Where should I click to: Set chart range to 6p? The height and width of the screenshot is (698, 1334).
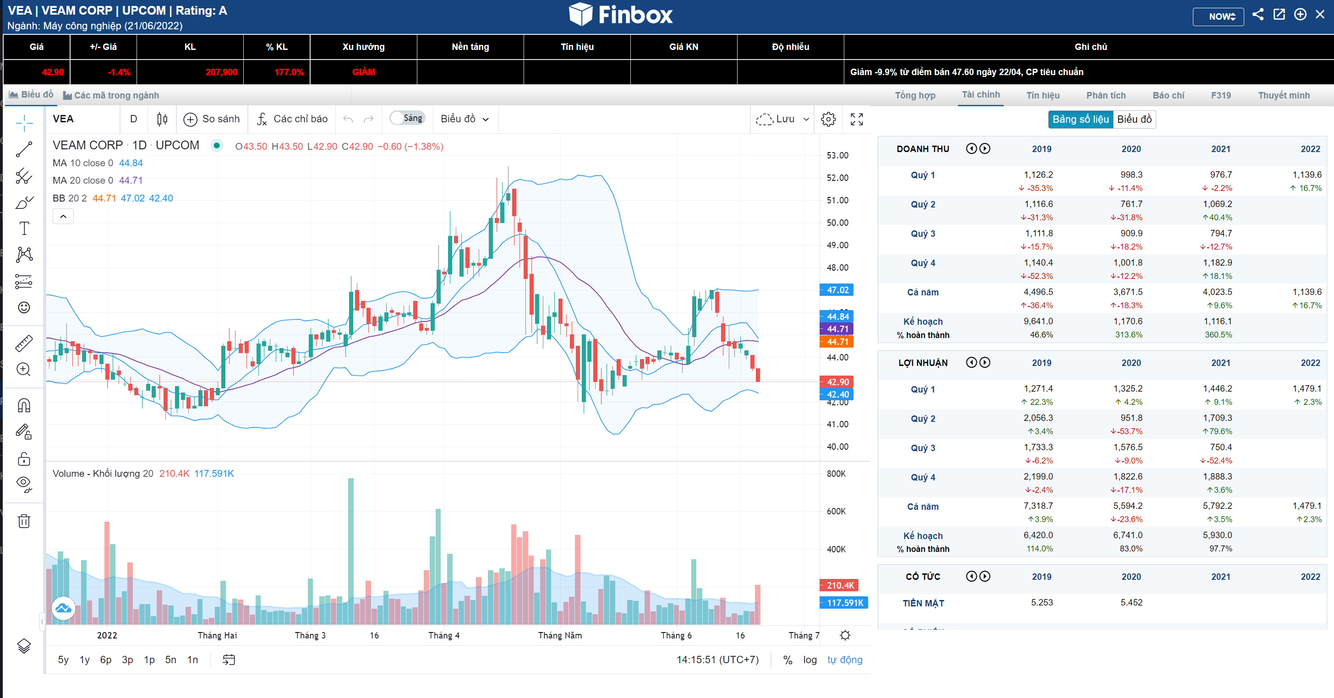point(106,660)
